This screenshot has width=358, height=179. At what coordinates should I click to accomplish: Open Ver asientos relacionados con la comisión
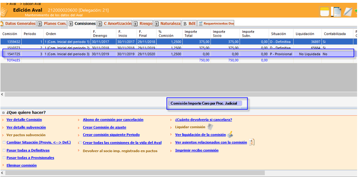tap(211, 142)
